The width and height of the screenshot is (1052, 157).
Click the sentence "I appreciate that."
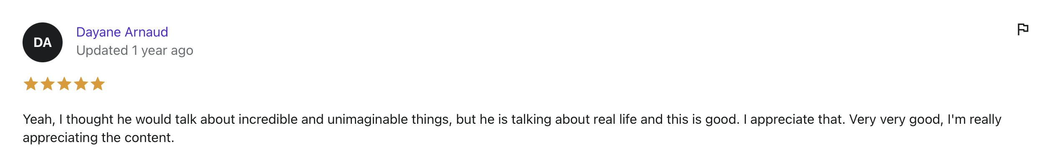pos(794,120)
